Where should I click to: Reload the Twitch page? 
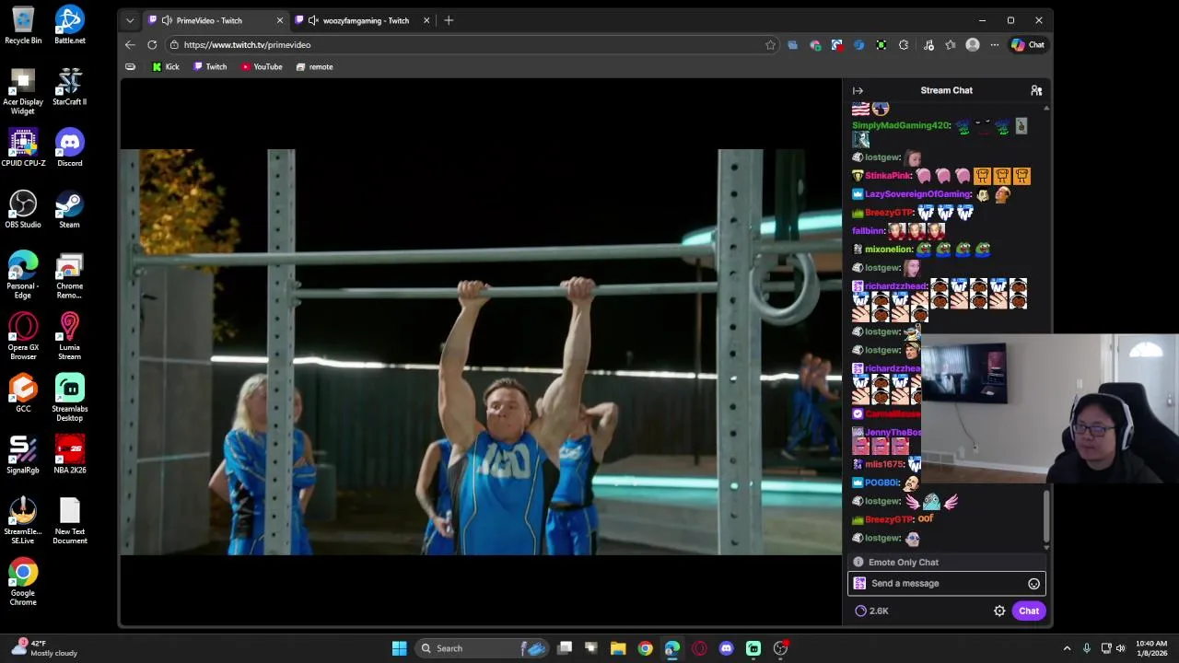[152, 44]
